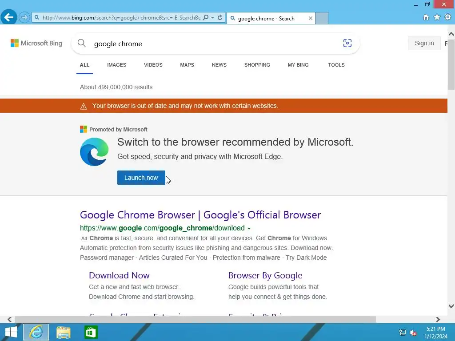455x341 pixels.
Task: Open the Tools gear icon
Action: (448, 17)
